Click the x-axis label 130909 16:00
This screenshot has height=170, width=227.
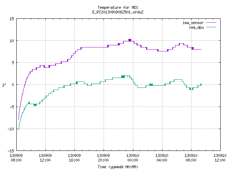click(74, 158)
